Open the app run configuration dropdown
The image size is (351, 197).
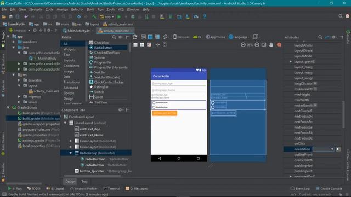[x=107, y=17]
